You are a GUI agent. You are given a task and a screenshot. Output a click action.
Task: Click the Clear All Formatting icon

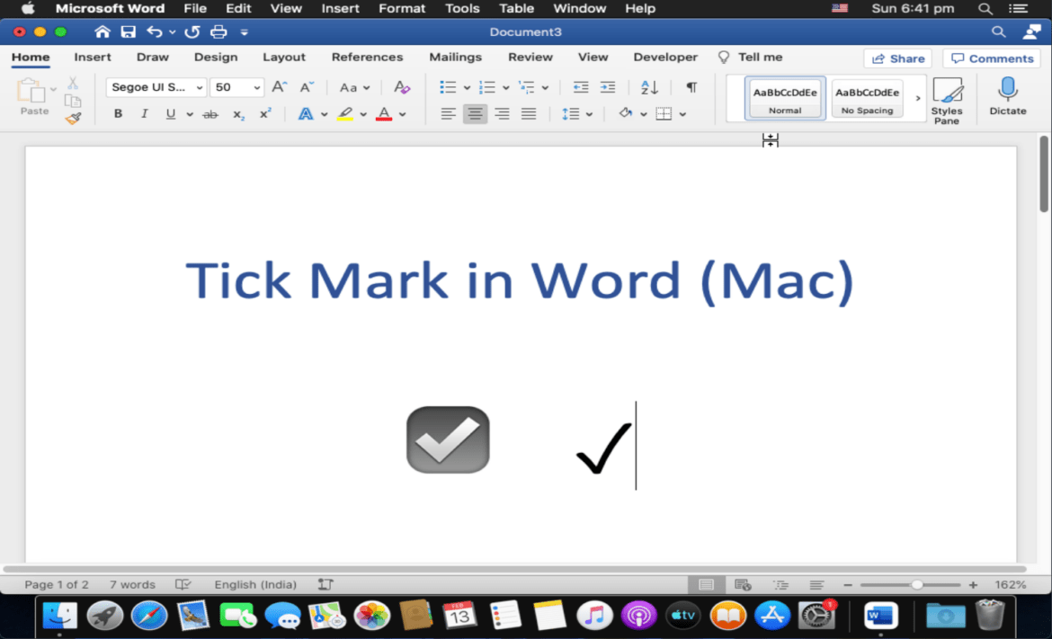click(x=402, y=87)
